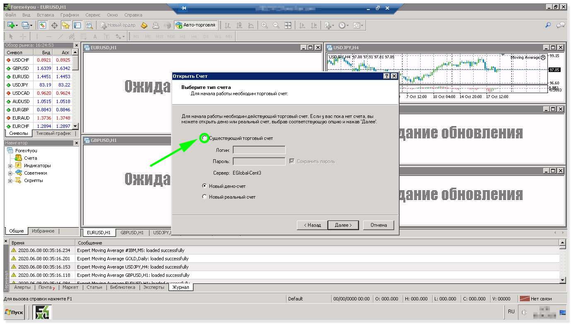
Task: Zoom out of the chart
Action: (x=276, y=25)
